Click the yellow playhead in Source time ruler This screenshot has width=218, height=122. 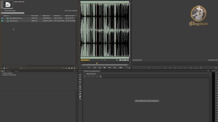[97, 63]
